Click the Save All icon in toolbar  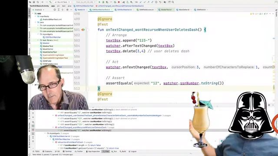[x=34, y=2]
